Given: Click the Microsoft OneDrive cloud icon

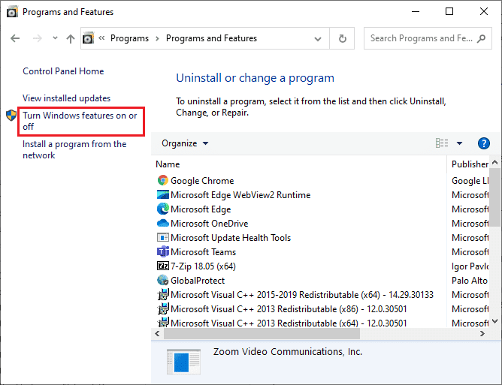Looking at the screenshot, I should click(x=163, y=223).
